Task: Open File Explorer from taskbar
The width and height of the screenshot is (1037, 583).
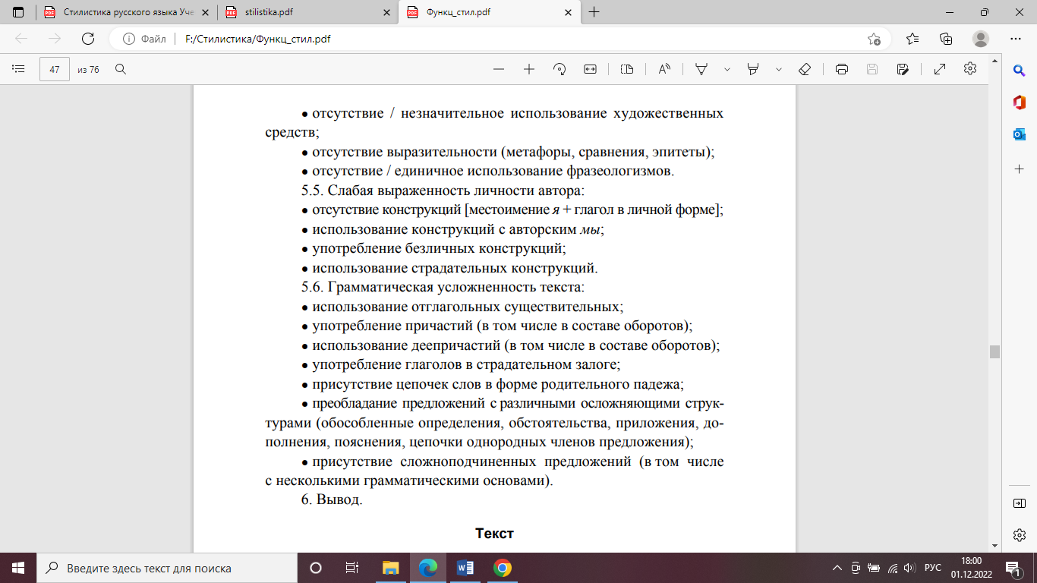Action: 390,568
